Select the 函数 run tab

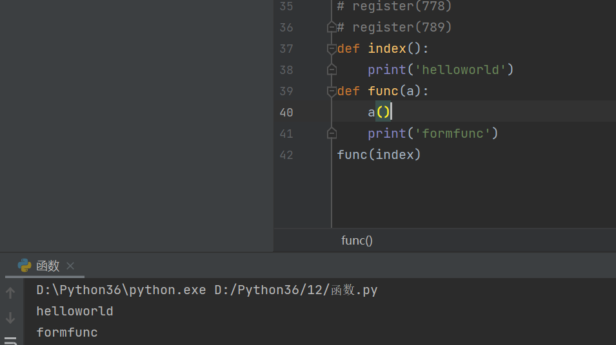click(48, 266)
